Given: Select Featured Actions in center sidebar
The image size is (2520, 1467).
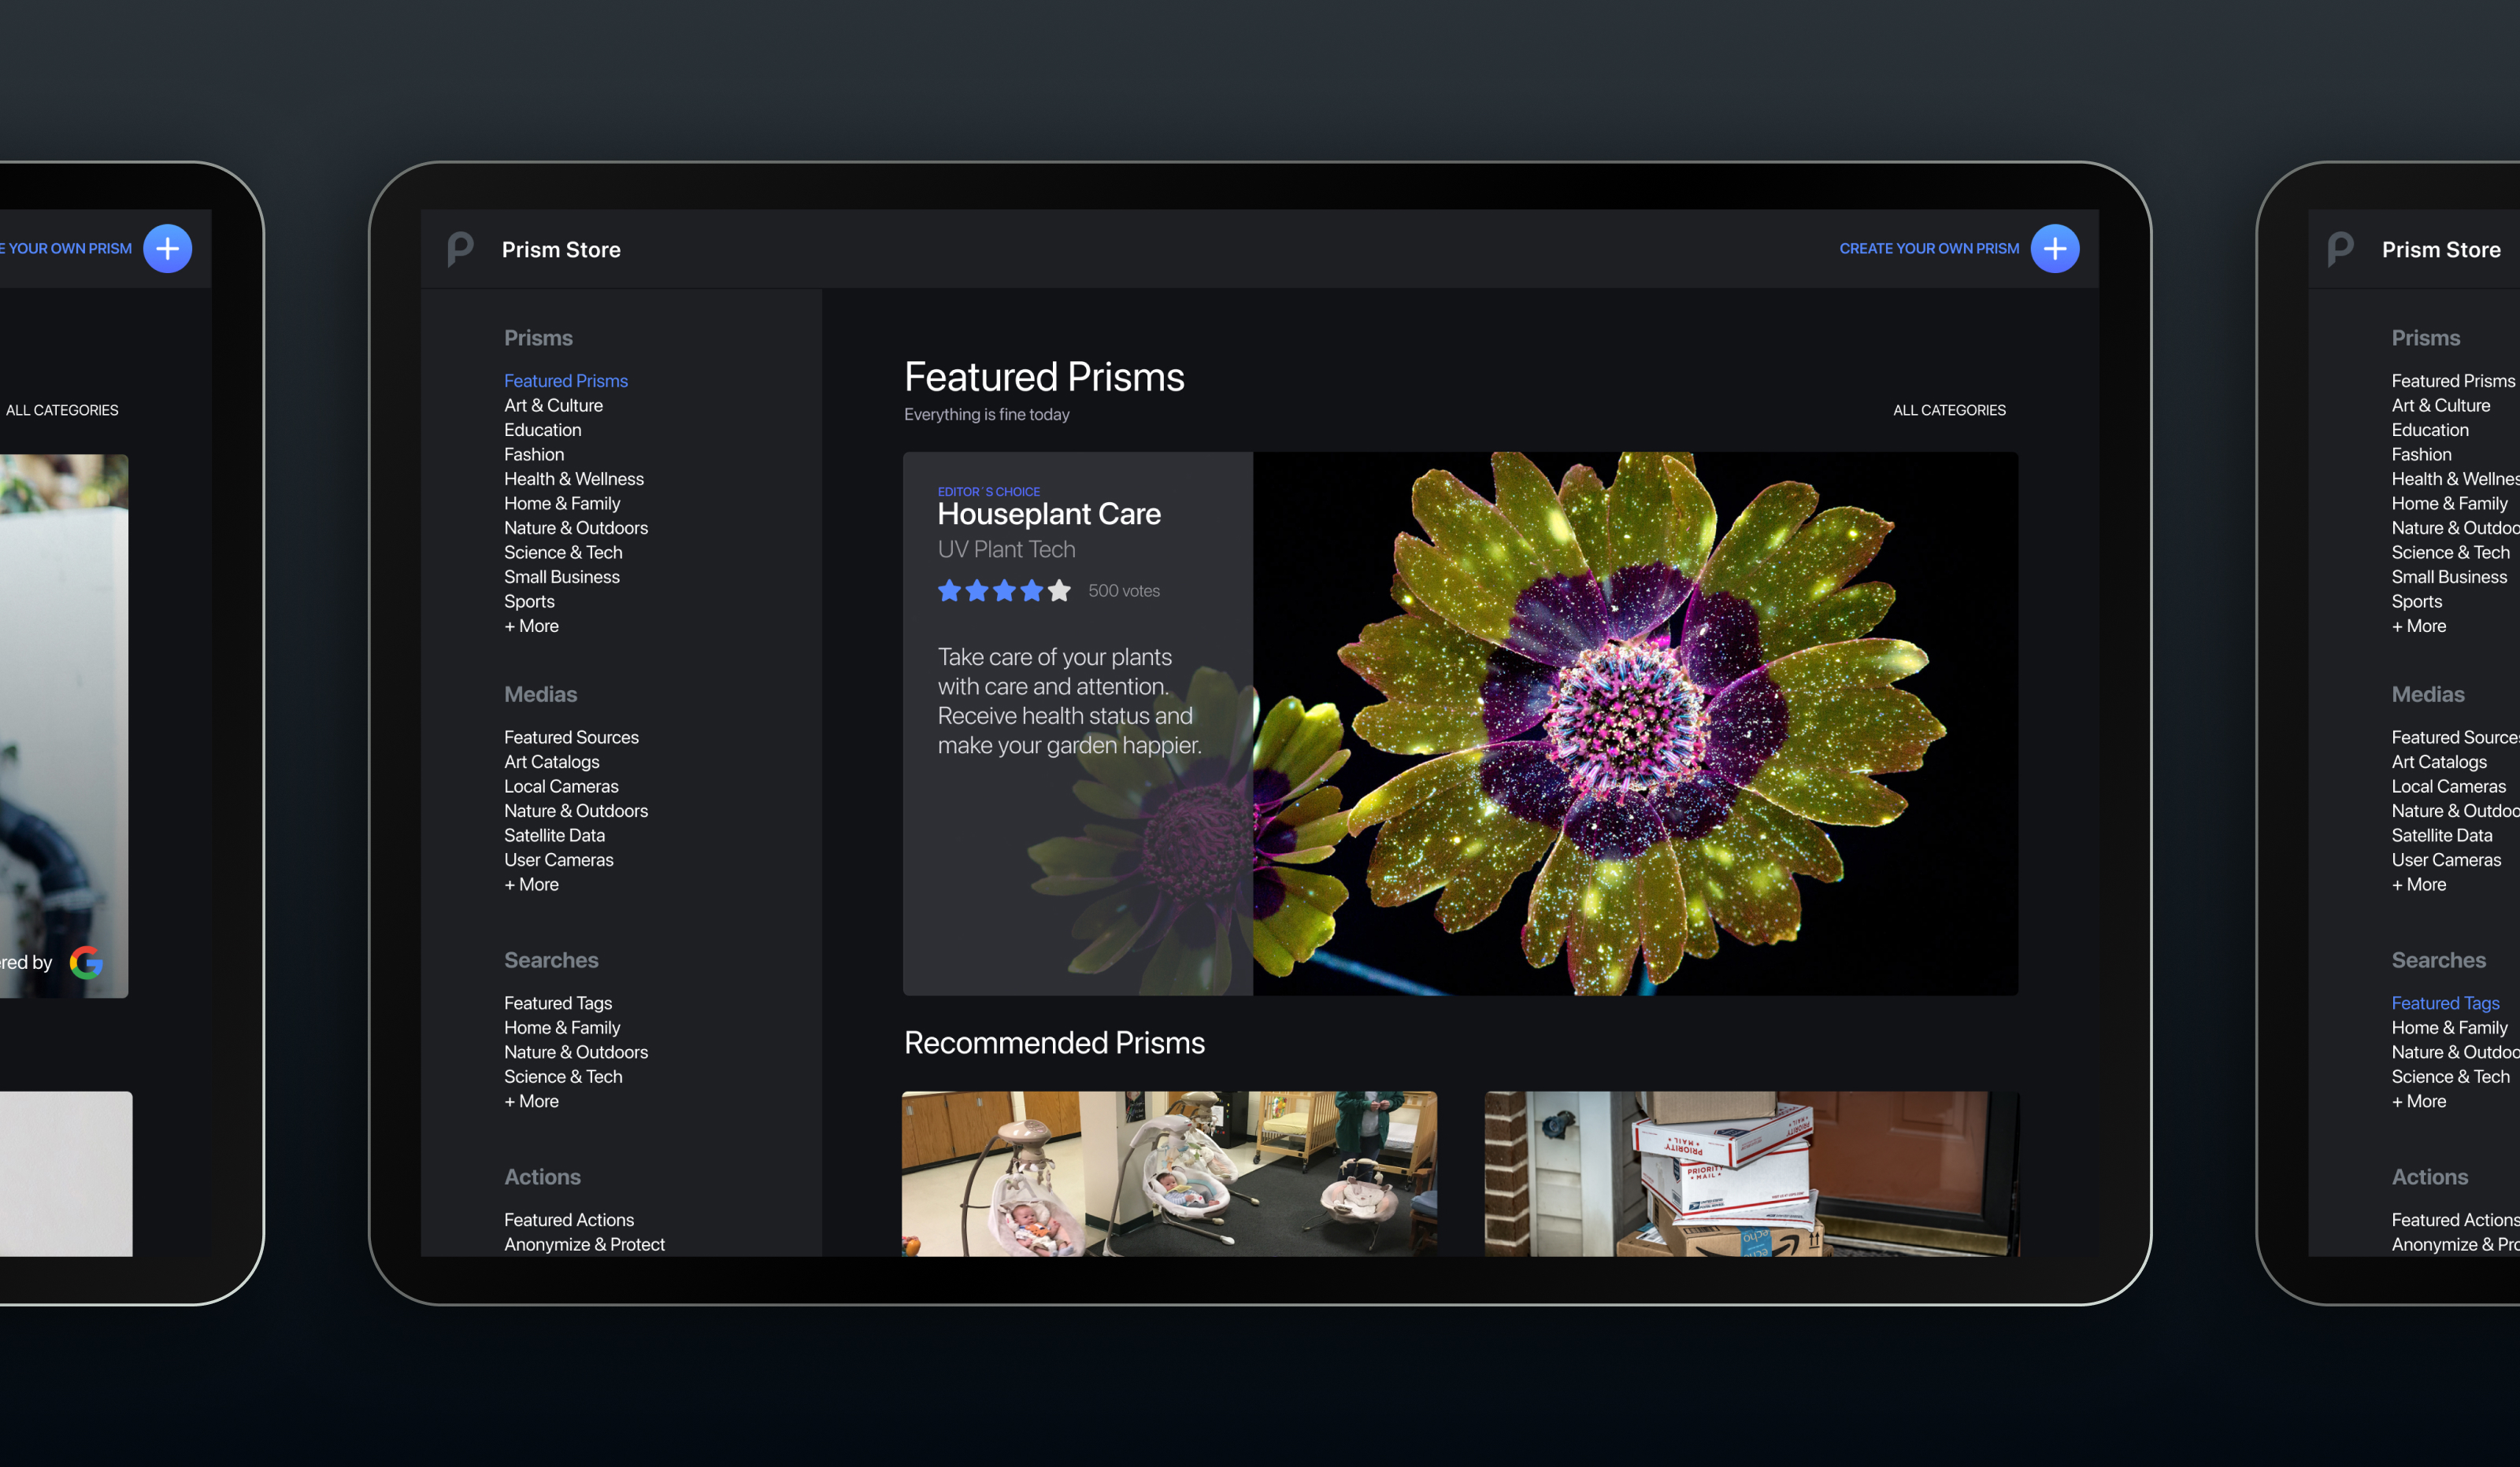Looking at the screenshot, I should pos(569,1220).
